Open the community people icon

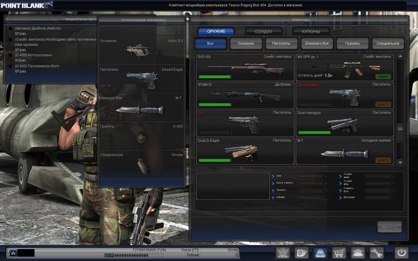[358, 253]
